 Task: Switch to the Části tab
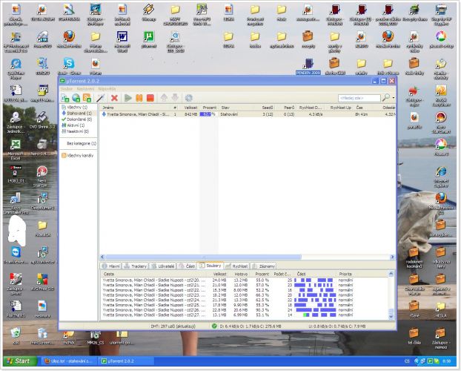coord(187,266)
